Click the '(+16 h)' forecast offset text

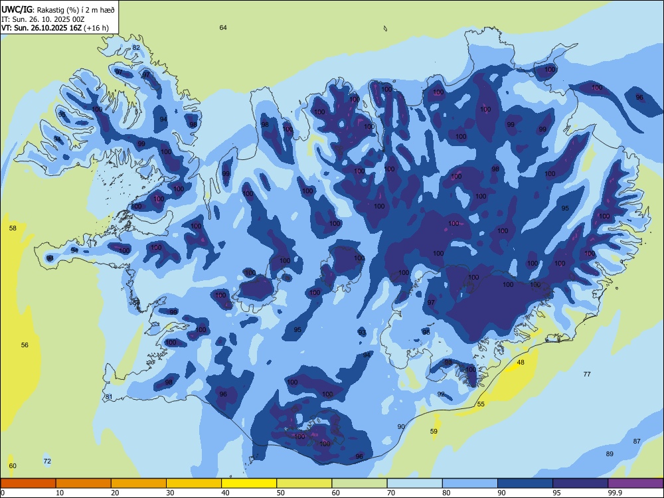96,28
